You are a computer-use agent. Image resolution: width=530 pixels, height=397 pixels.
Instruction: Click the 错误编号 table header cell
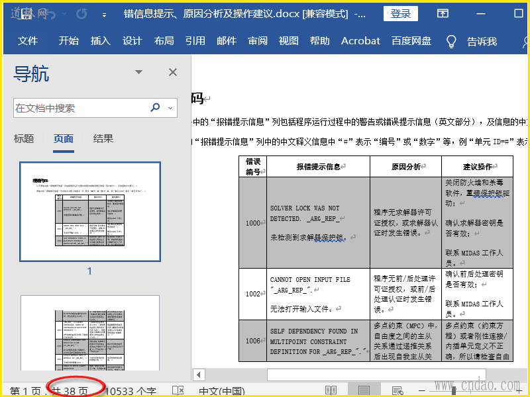[253, 167]
